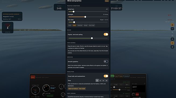Click the orange person cockpit icon
Image resolution: width=176 pixels, height=98 pixels.
pos(173,43)
